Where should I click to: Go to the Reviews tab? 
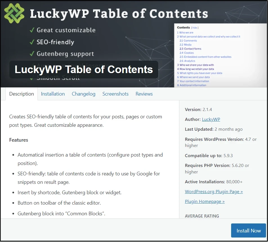coord(144,94)
